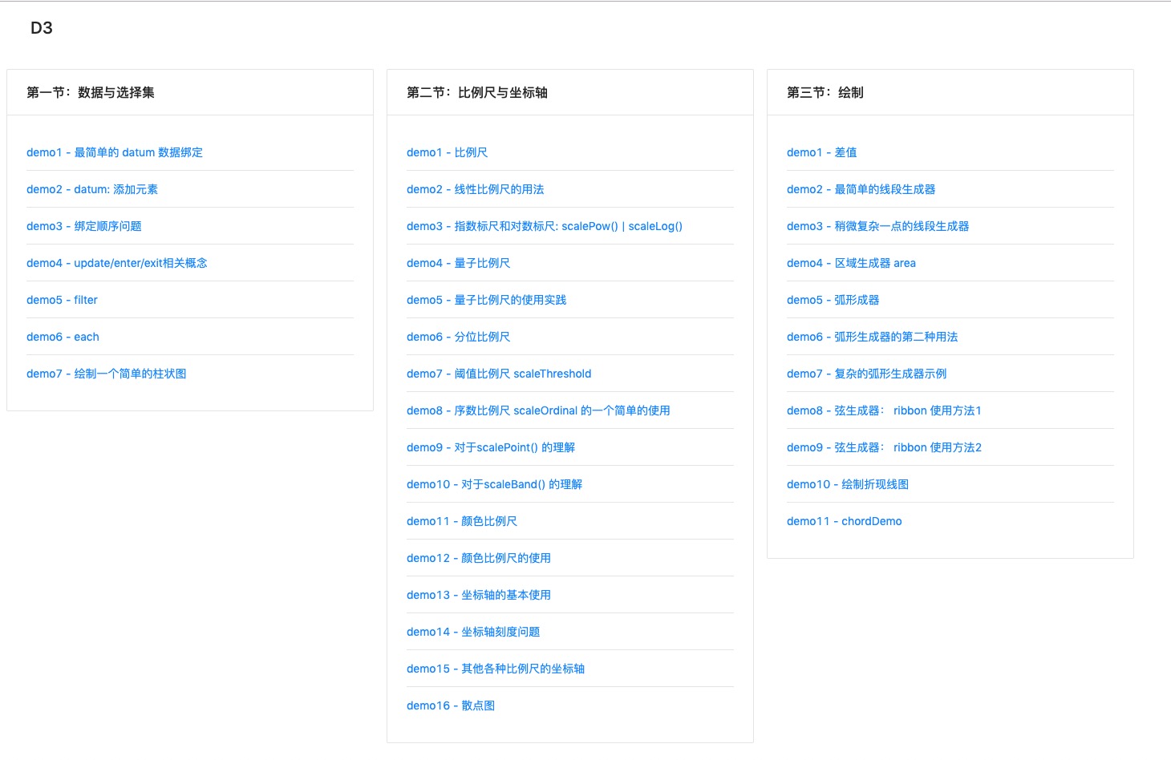The image size is (1171, 760).
Task: Open demo9 对于scalePoint() 的理解 link
Action: [x=491, y=447]
